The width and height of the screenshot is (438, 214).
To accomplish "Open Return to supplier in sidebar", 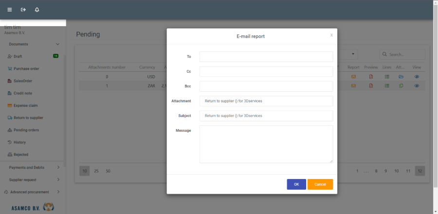I will (x=28, y=118).
